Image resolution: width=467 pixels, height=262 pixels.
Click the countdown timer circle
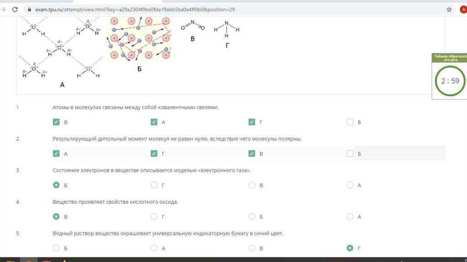(450, 81)
